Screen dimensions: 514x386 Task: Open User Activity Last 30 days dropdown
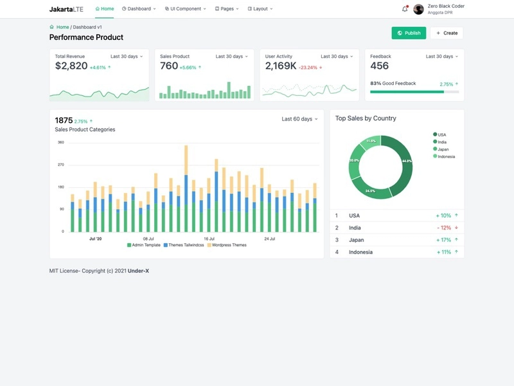point(337,57)
